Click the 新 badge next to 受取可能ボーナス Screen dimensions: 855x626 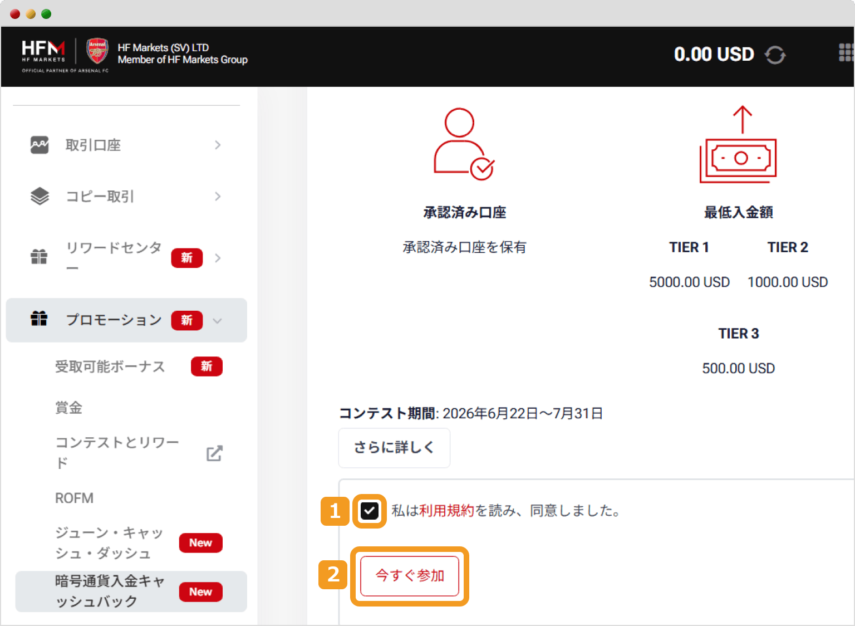pos(207,366)
